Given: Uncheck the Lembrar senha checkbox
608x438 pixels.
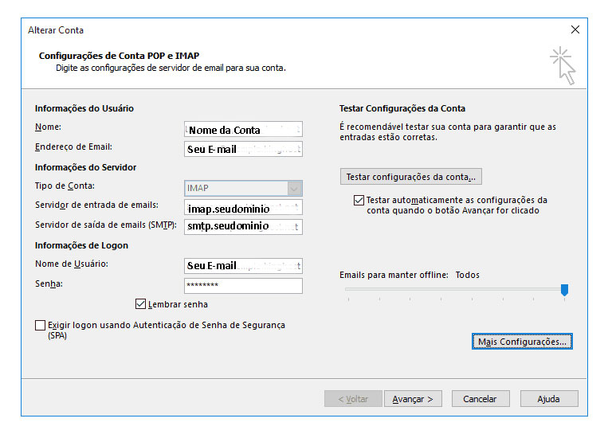Looking at the screenshot, I should coord(141,304).
